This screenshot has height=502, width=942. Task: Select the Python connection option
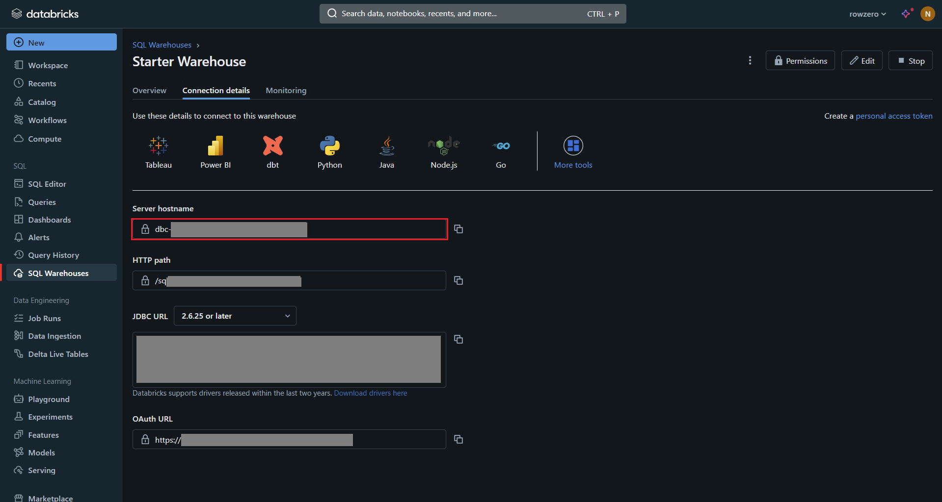tap(329, 151)
